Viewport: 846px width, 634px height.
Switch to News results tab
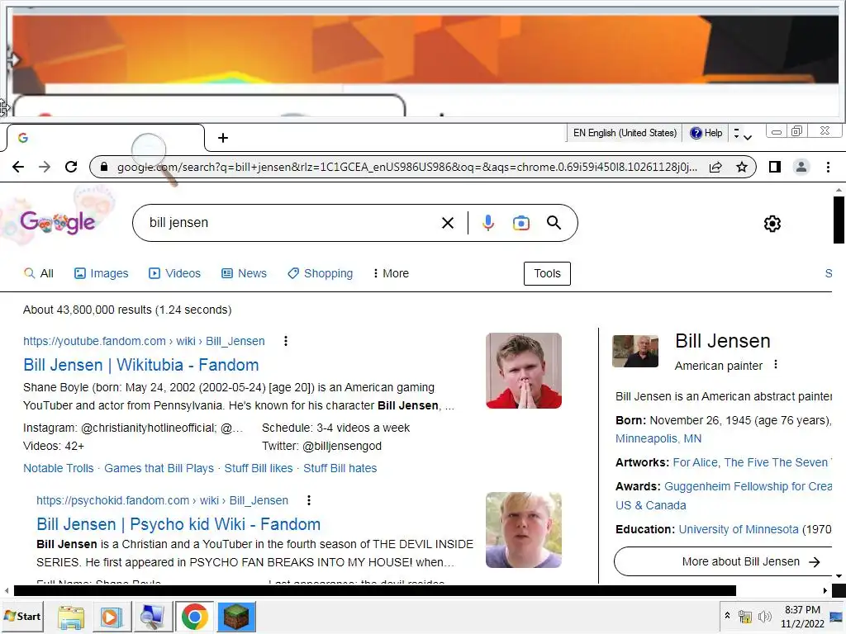tap(244, 273)
